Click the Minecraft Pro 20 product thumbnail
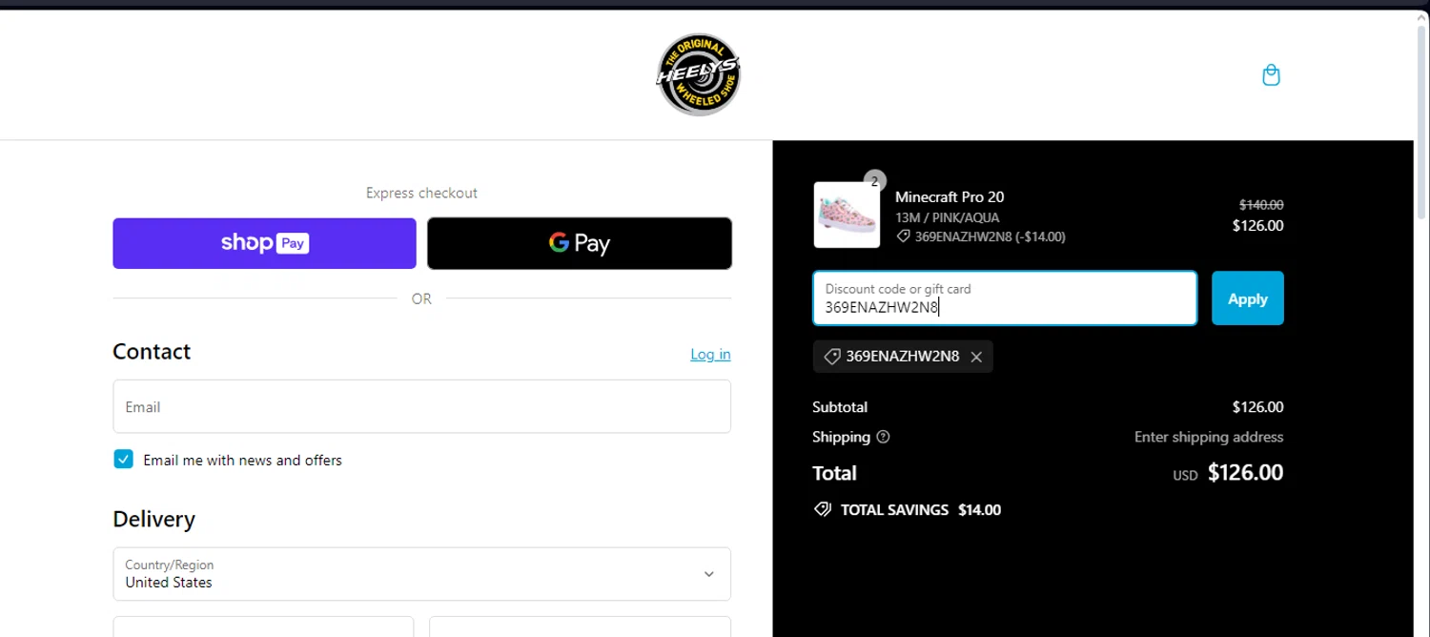 pos(847,215)
